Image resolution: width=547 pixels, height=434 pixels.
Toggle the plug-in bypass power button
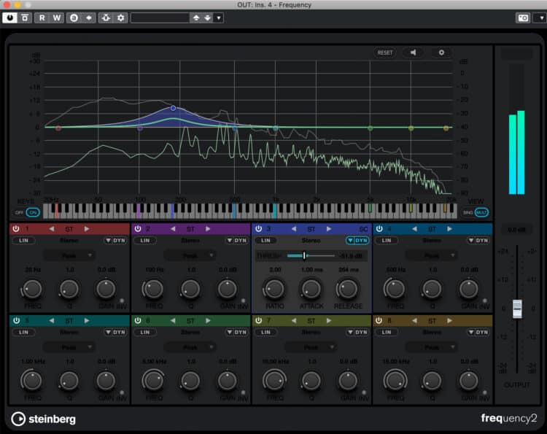[9, 18]
